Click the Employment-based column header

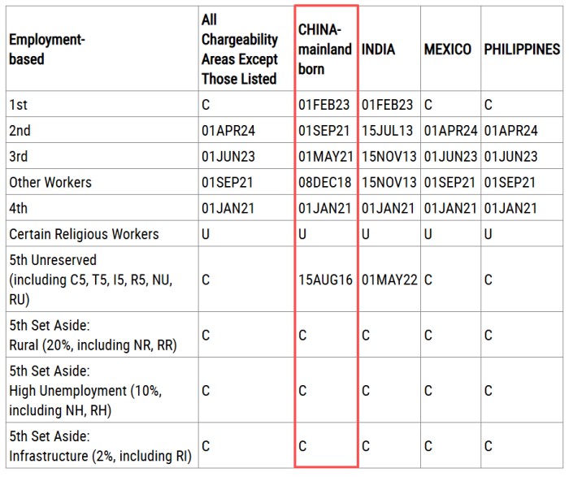tap(47, 49)
